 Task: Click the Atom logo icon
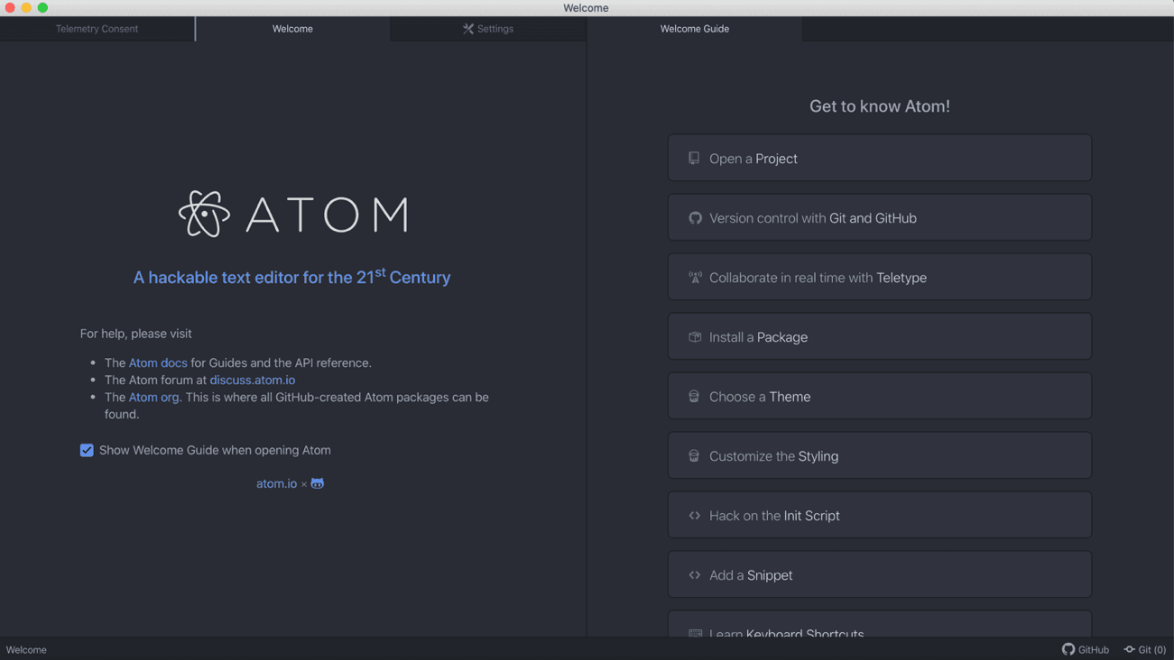(x=205, y=214)
